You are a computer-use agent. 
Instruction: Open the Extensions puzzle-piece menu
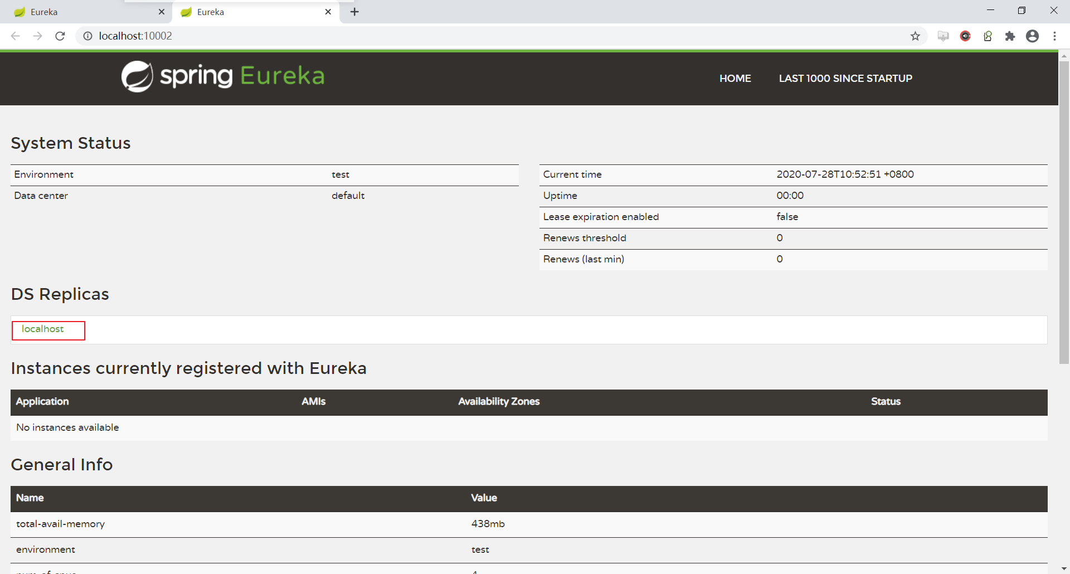(x=1010, y=36)
